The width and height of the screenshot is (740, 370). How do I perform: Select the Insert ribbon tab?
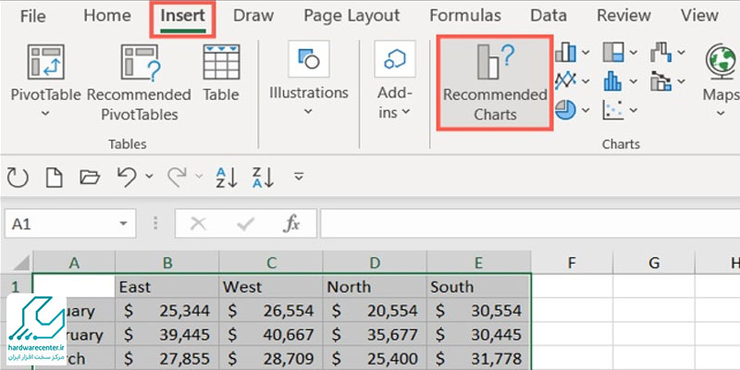[x=182, y=16]
